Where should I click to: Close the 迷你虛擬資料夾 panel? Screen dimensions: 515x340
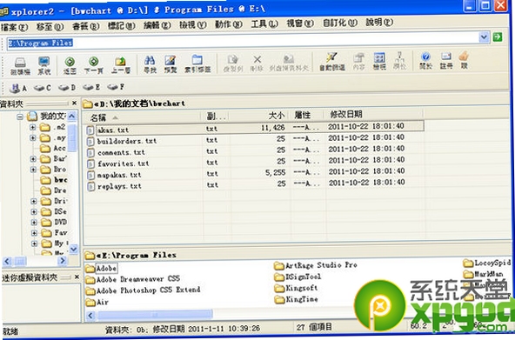(77, 277)
